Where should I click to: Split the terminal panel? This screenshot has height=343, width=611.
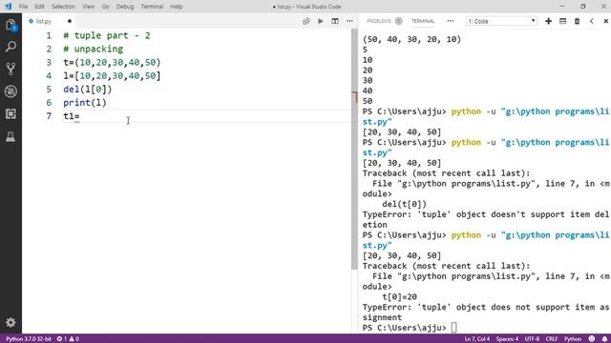click(x=562, y=21)
